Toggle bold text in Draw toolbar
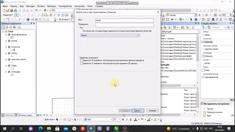 click(123, 120)
